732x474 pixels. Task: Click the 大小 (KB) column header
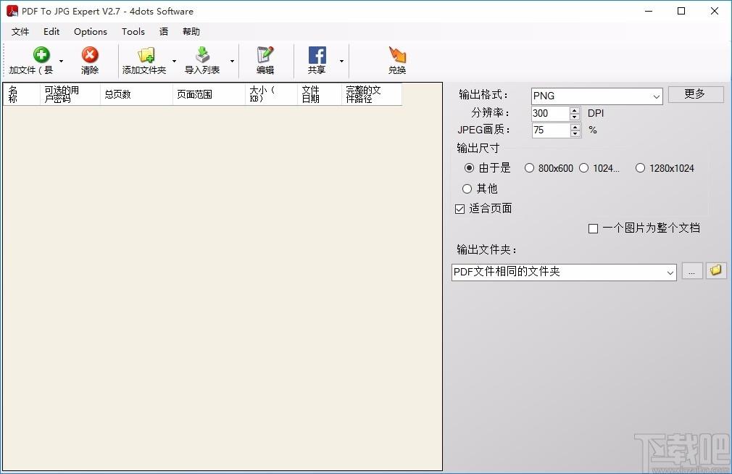(271, 94)
